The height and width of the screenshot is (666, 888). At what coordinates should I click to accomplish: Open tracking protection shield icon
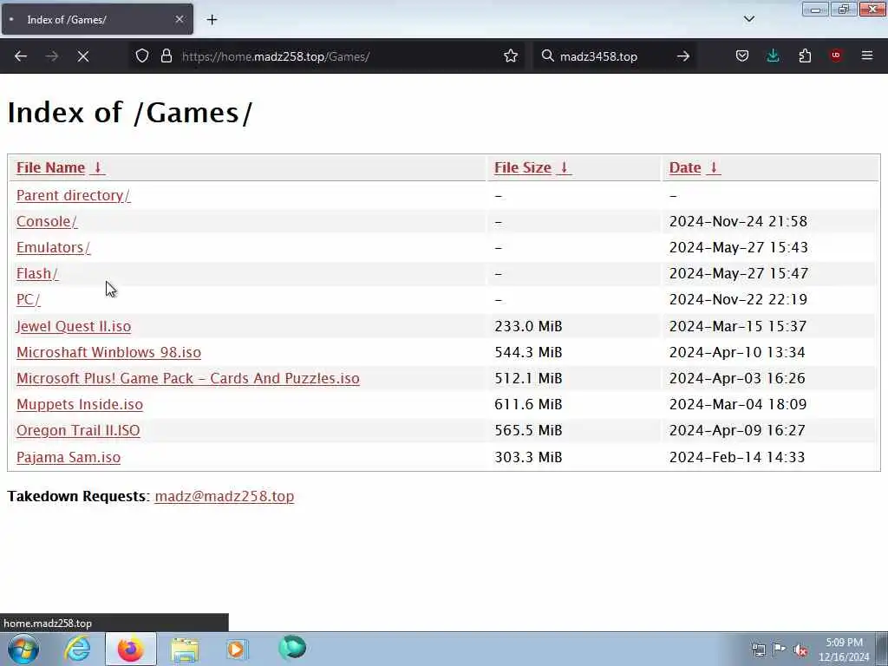pyautogui.click(x=142, y=56)
